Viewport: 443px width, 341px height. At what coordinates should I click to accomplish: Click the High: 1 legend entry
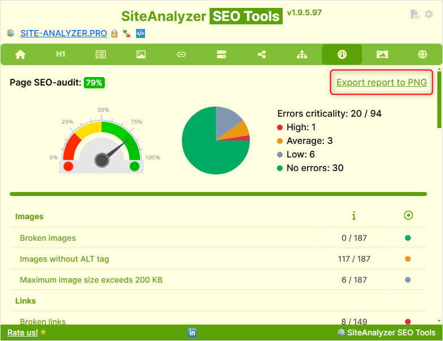coord(296,127)
